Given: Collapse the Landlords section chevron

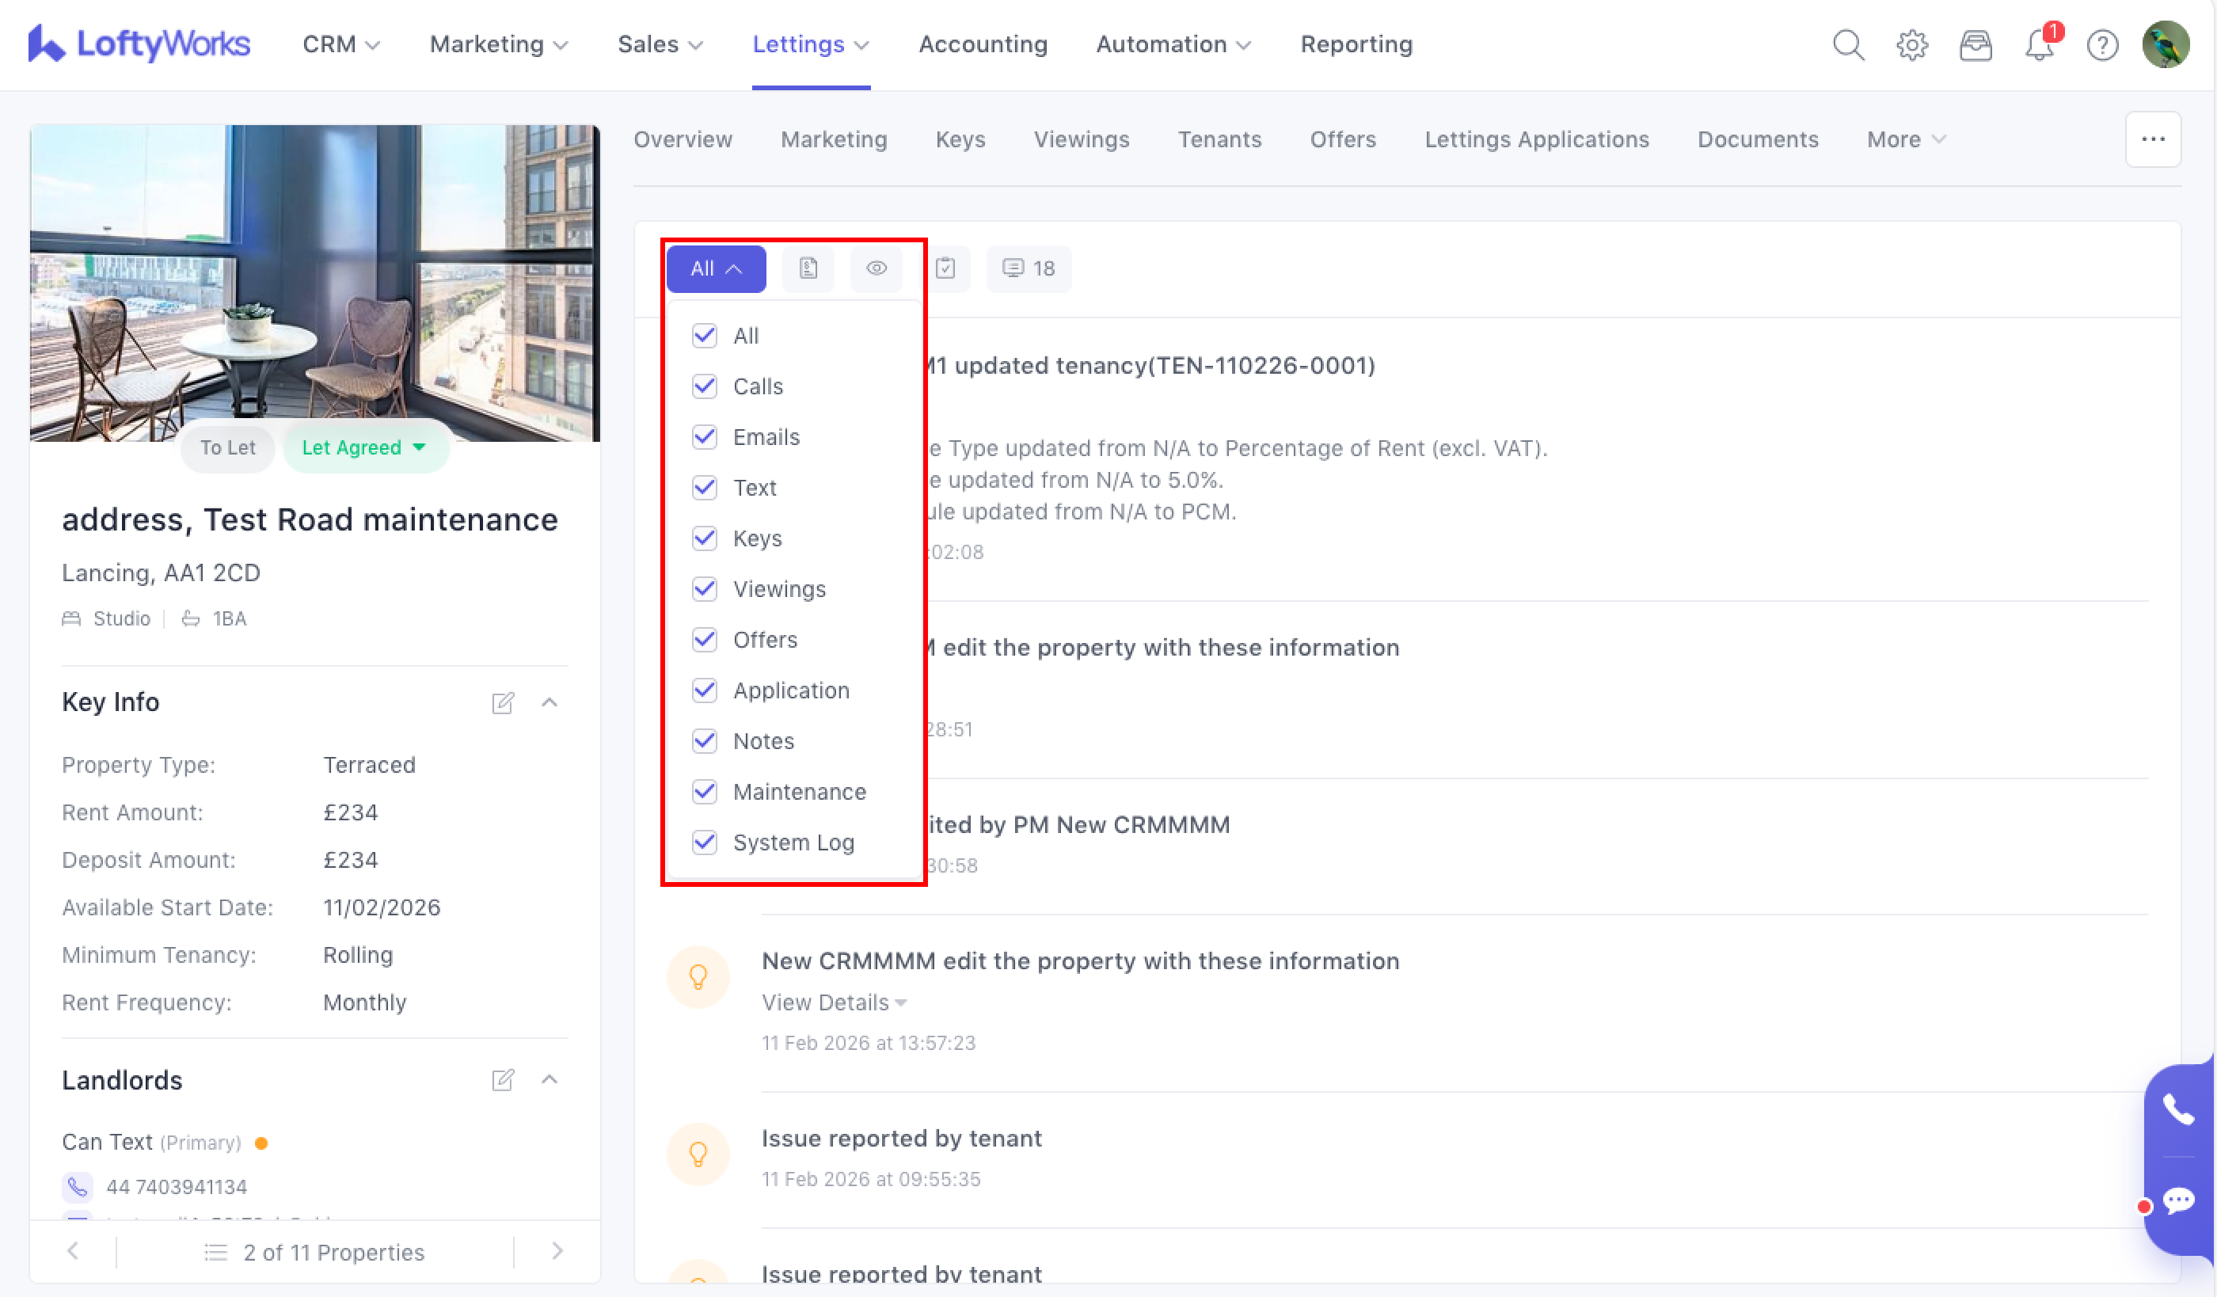Looking at the screenshot, I should (x=549, y=1080).
